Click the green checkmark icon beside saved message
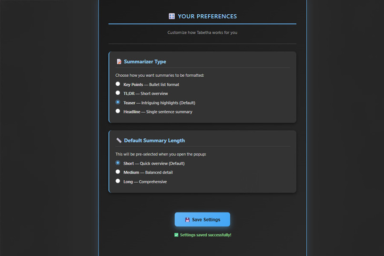 [176, 235]
